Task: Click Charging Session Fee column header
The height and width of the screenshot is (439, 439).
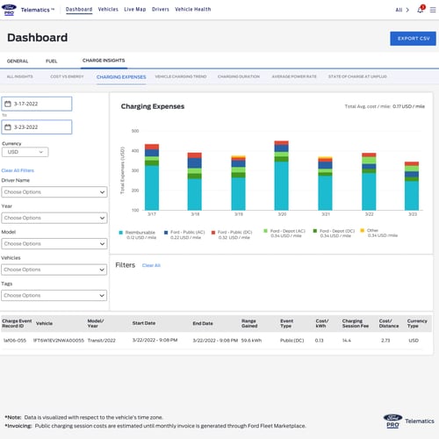Action: coord(356,323)
